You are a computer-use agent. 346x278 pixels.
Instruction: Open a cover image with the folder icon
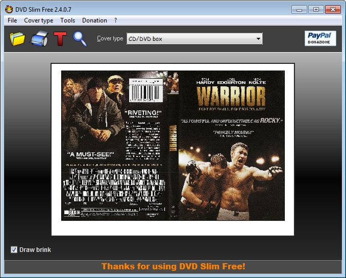click(17, 39)
